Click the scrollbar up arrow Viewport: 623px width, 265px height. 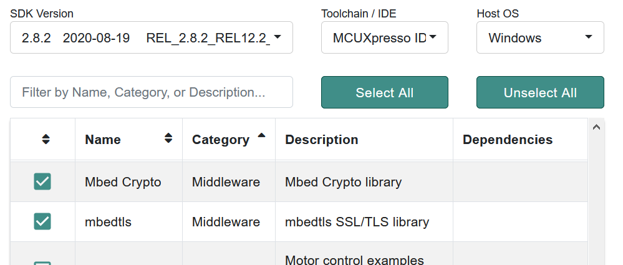[596, 127]
